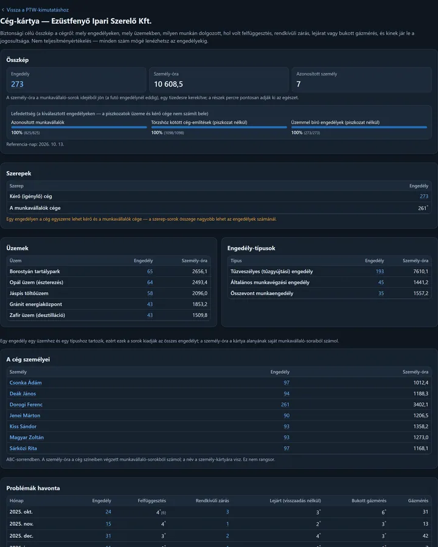This screenshot has width=438, height=547.
Task: Open Sárközi Rita's 97 permits
Action: tap(287, 448)
